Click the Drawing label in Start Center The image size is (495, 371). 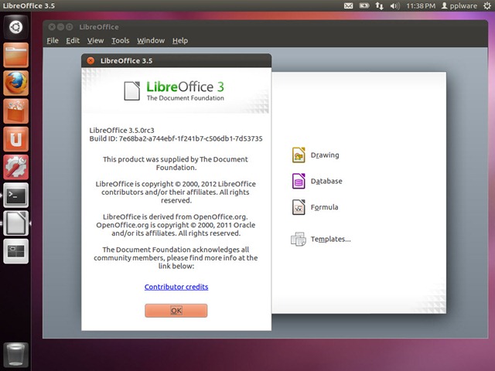click(325, 155)
